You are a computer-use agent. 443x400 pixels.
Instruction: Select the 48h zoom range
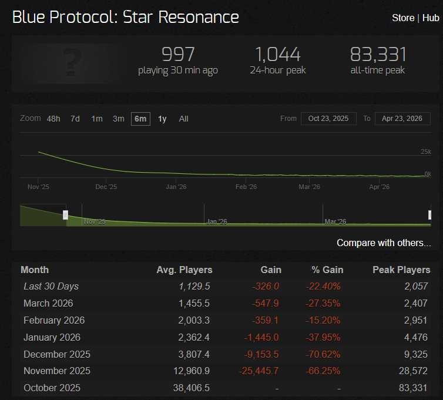pos(53,119)
